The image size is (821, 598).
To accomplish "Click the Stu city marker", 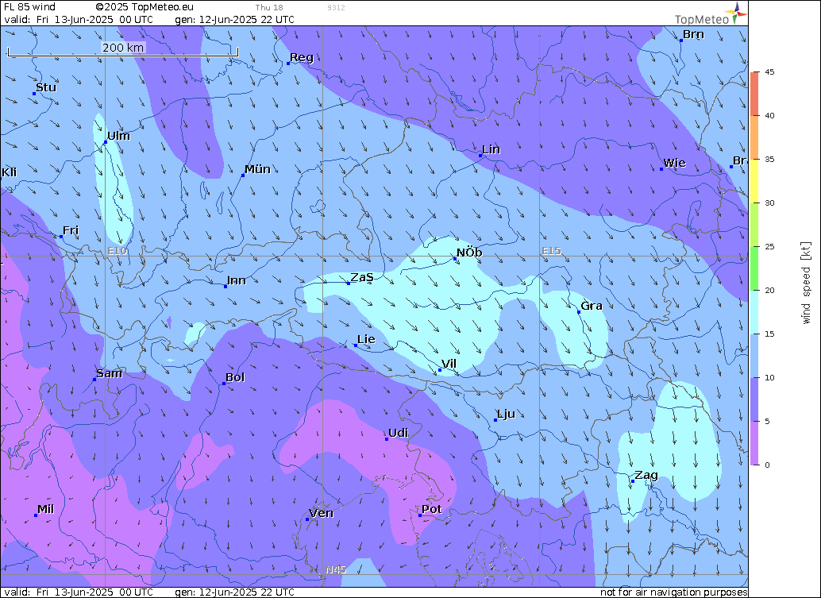I will pos(35,94).
